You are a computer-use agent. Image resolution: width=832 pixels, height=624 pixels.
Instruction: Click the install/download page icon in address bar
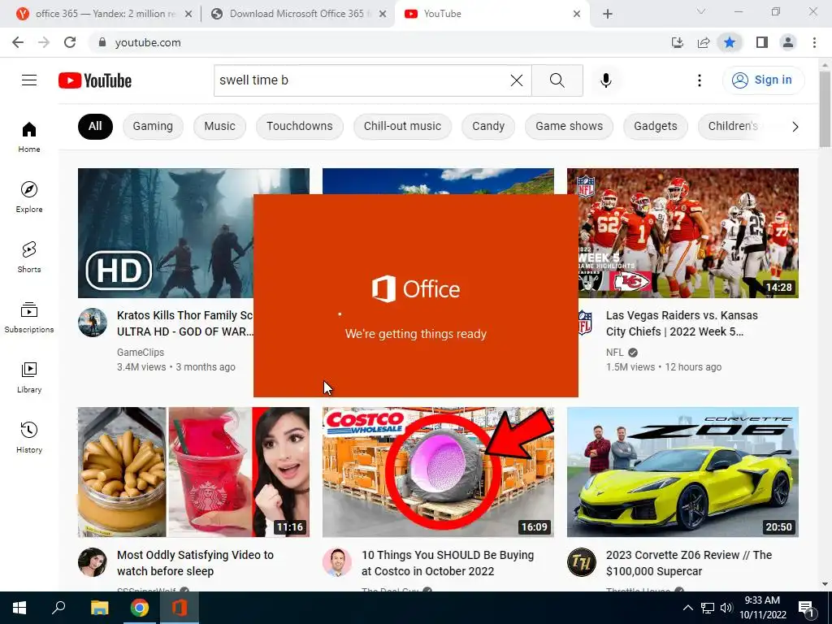pos(677,42)
